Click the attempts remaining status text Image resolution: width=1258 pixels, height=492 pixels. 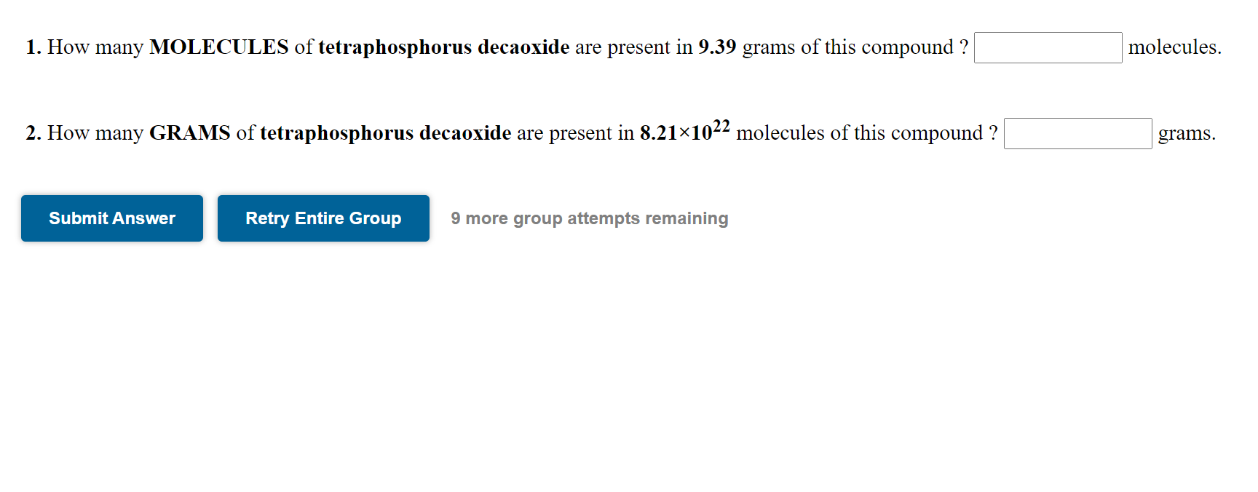(x=590, y=218)
